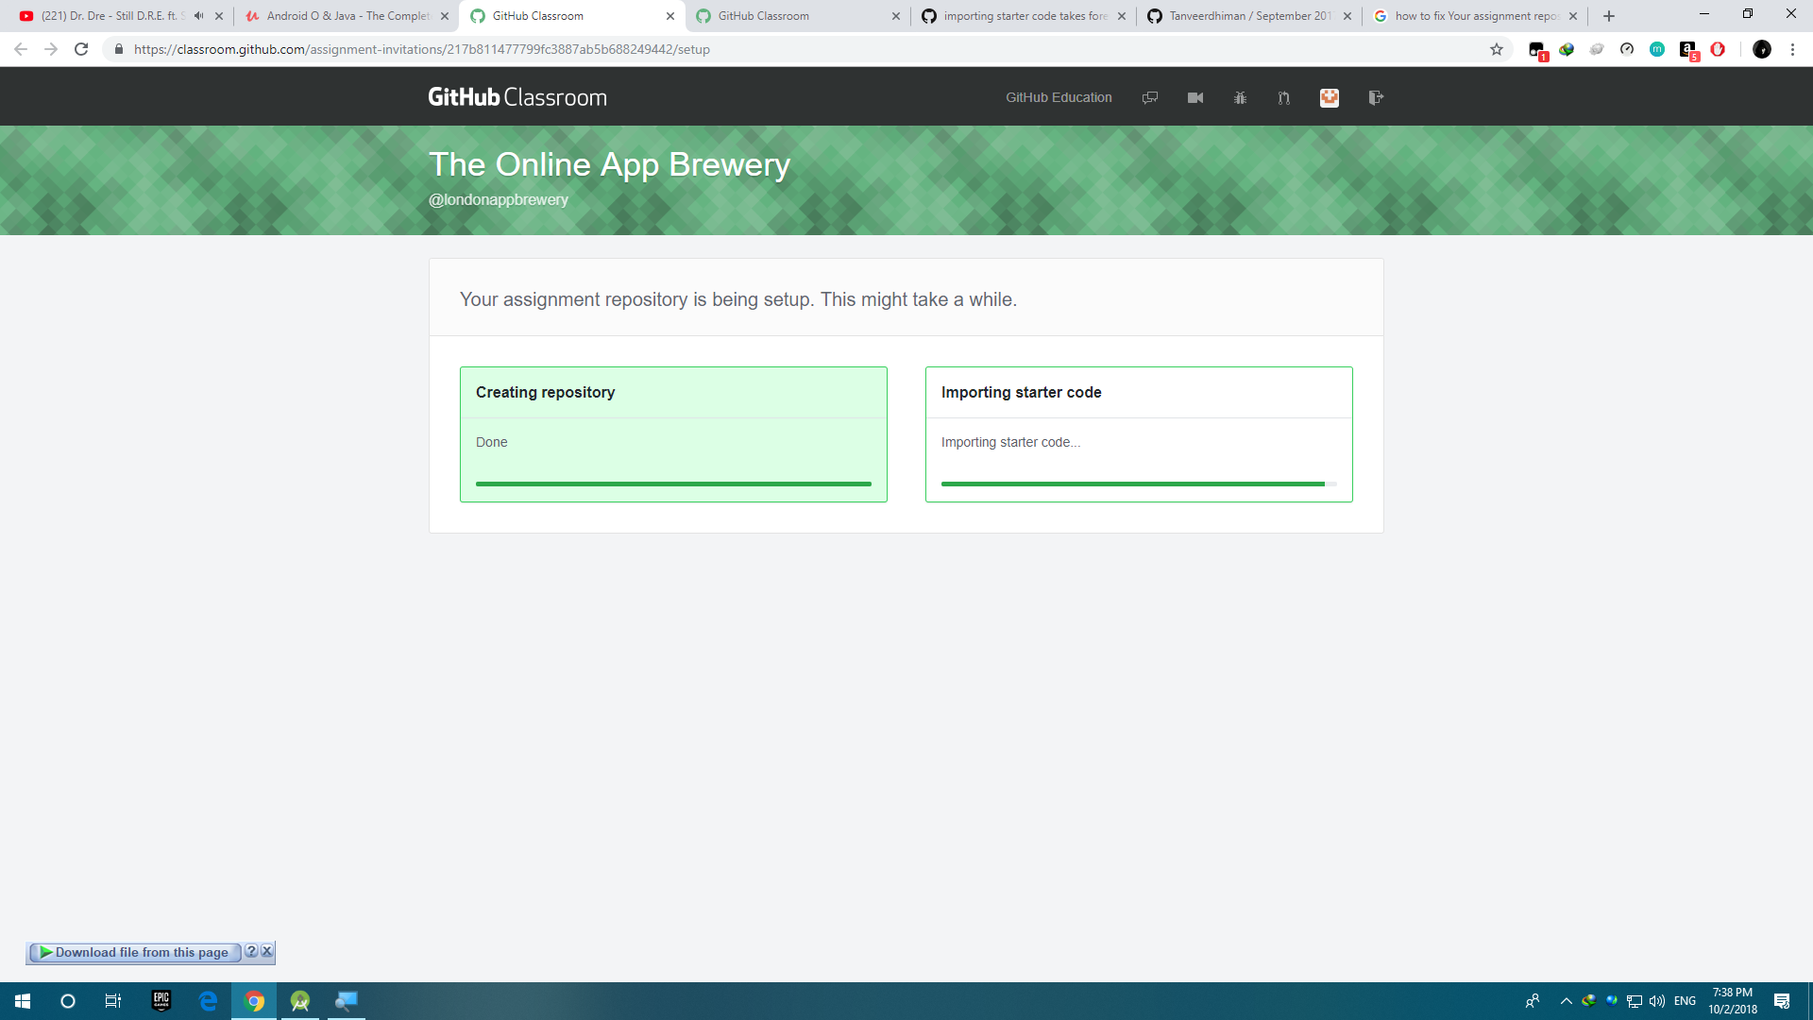Click the Chrome profile avatar

(1763, 50)
